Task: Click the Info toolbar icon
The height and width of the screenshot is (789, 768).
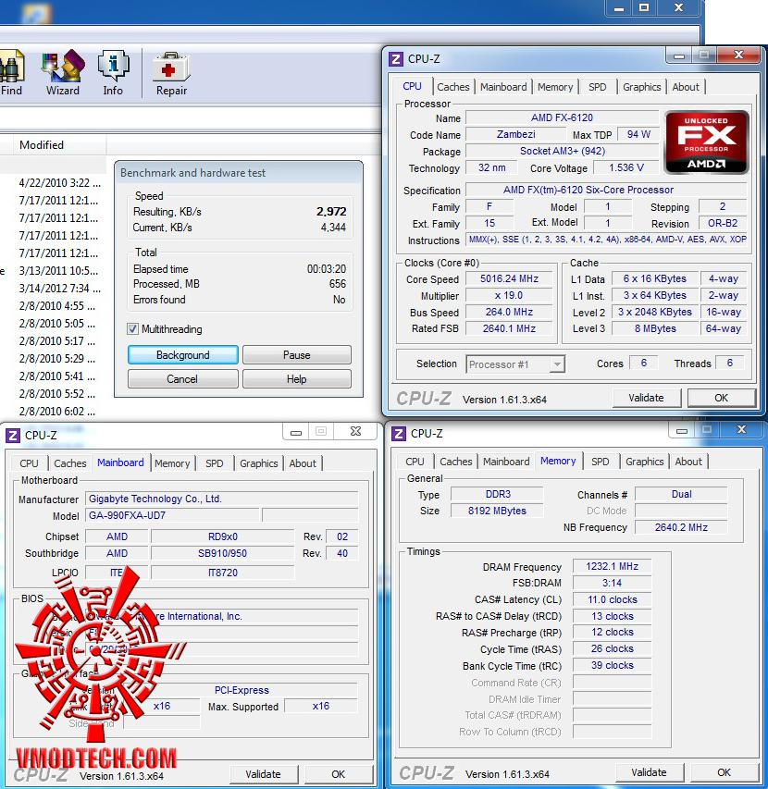Action: point(113,73)
